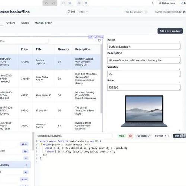Open the 'once' refresh interval dropdown
The image size is (186, 186).
click(83, 12)
